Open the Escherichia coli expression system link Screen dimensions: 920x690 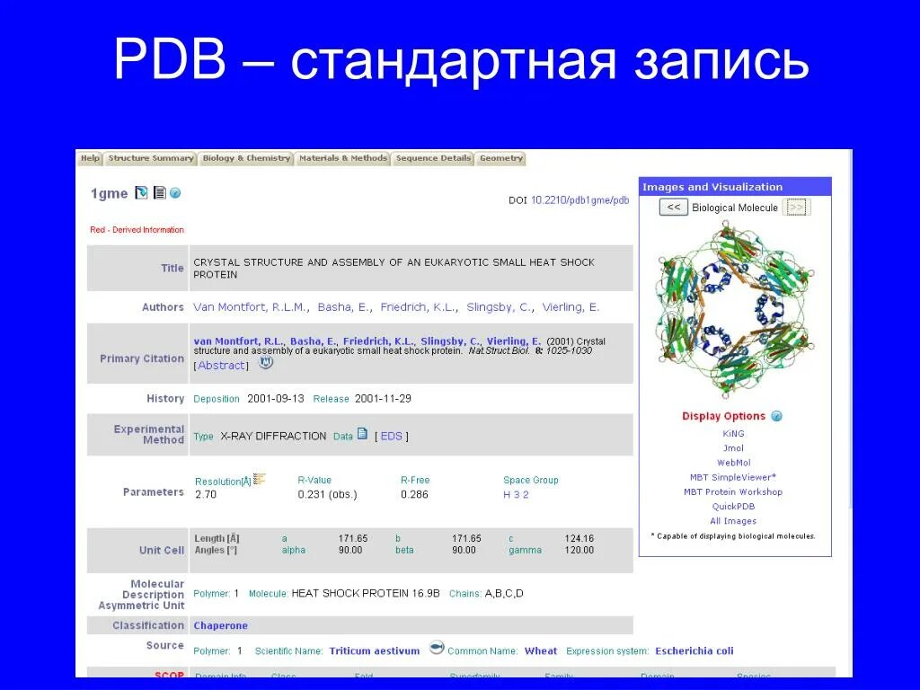coord(694,650)
